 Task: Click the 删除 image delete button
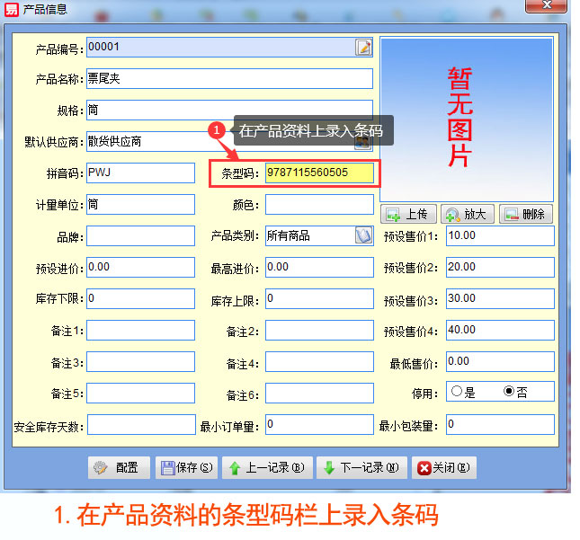(525, 214)
